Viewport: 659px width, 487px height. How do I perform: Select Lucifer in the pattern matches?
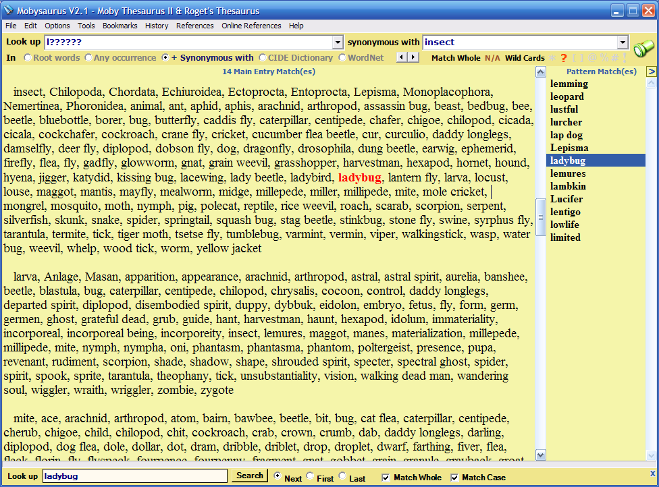[x=566, y=199]
